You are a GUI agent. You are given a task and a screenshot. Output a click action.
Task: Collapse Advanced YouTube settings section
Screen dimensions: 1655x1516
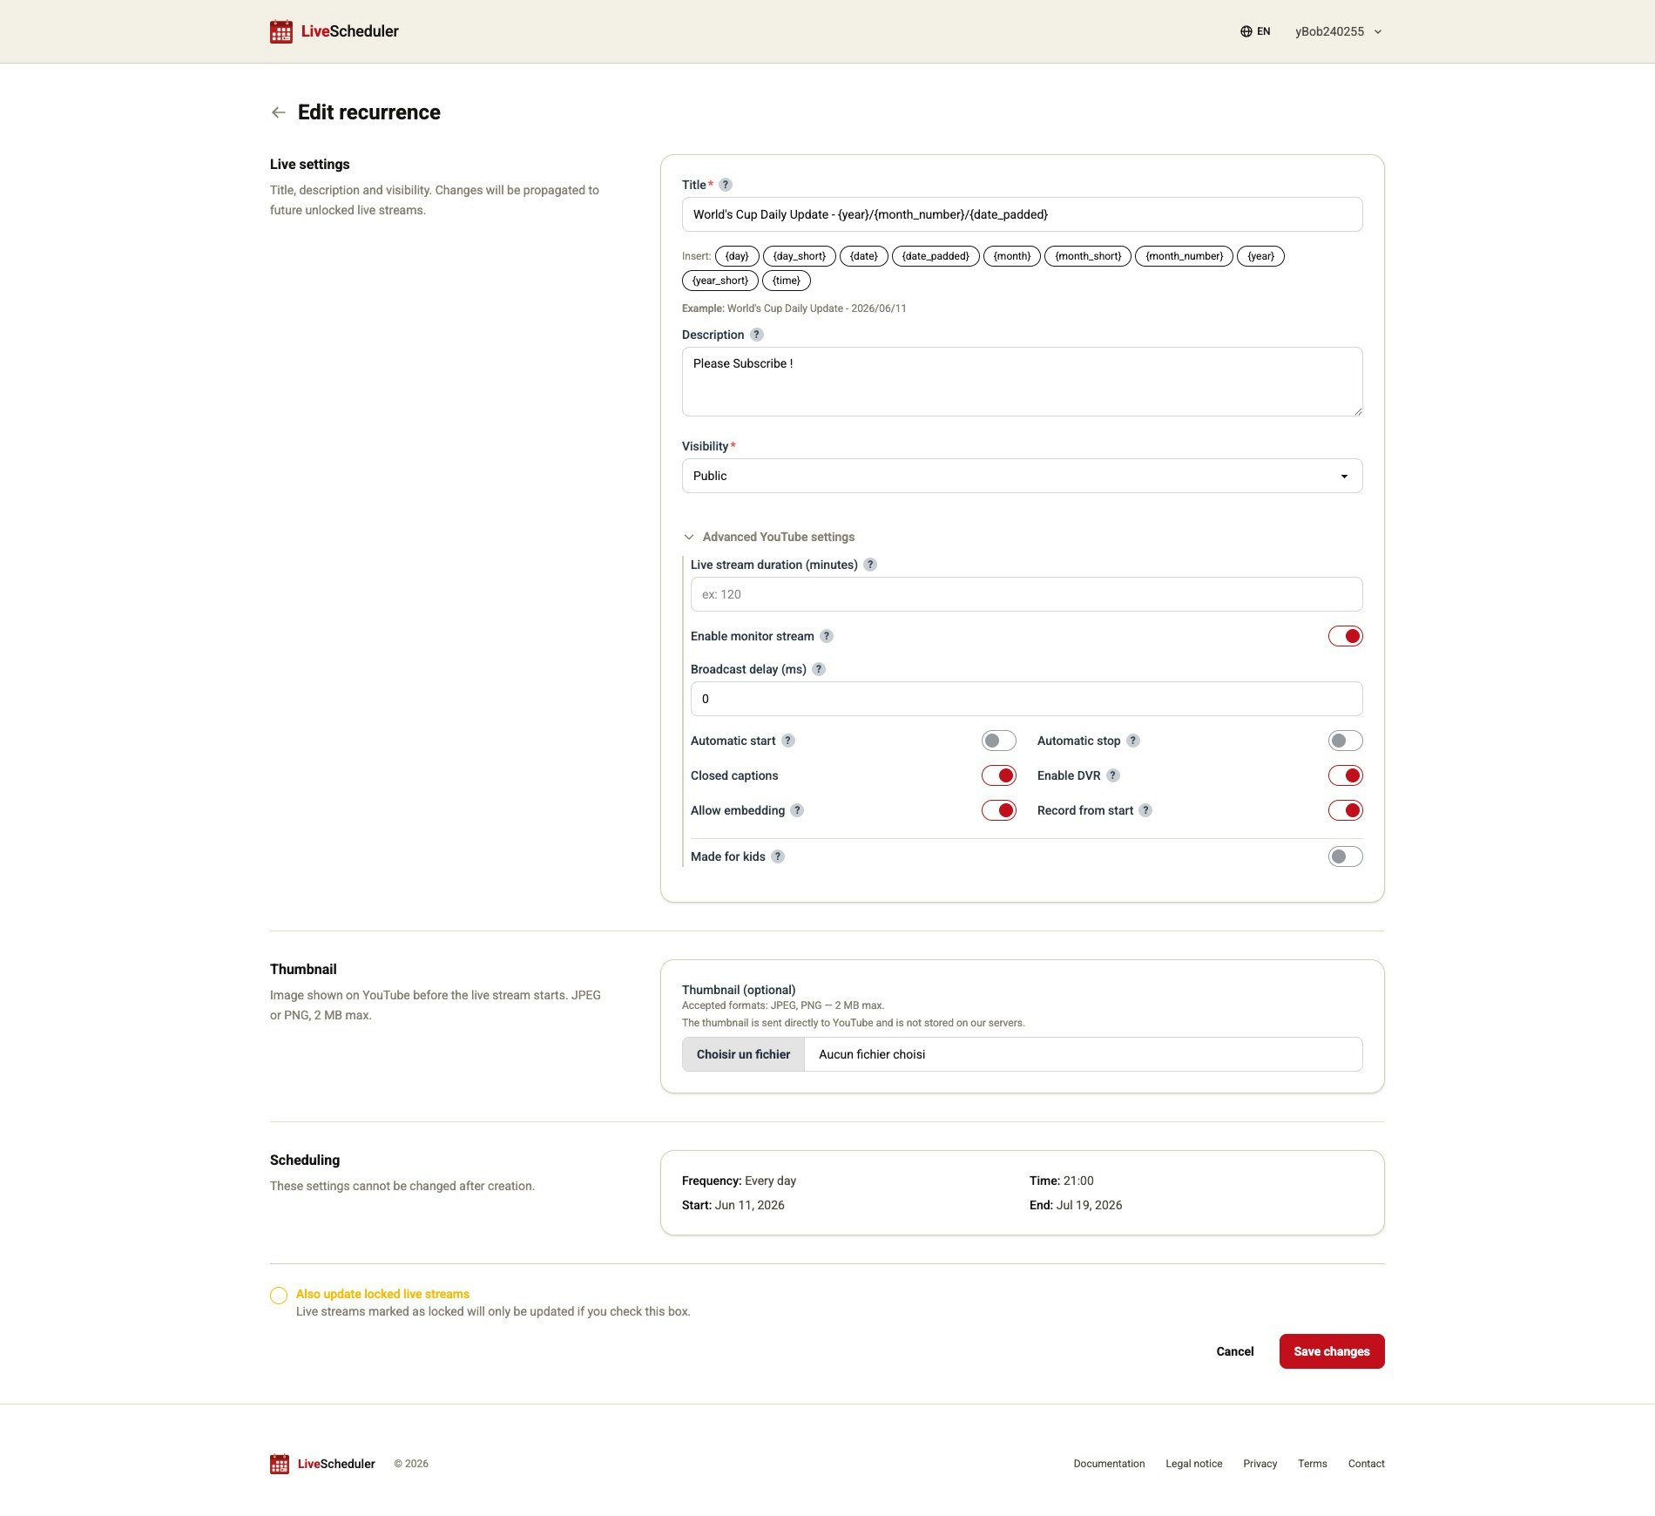pyautogui.click(x=769, y=537)
